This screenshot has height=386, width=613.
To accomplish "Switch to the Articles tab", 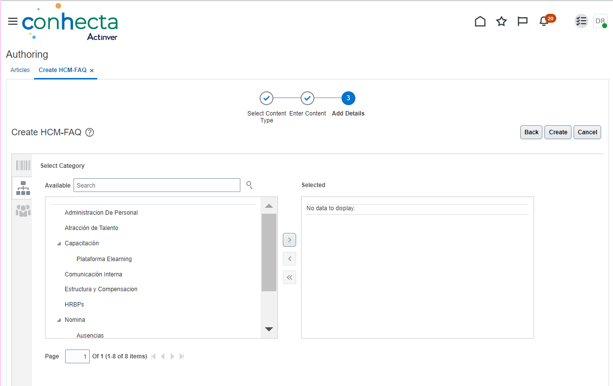I will (x=20, y=70).
